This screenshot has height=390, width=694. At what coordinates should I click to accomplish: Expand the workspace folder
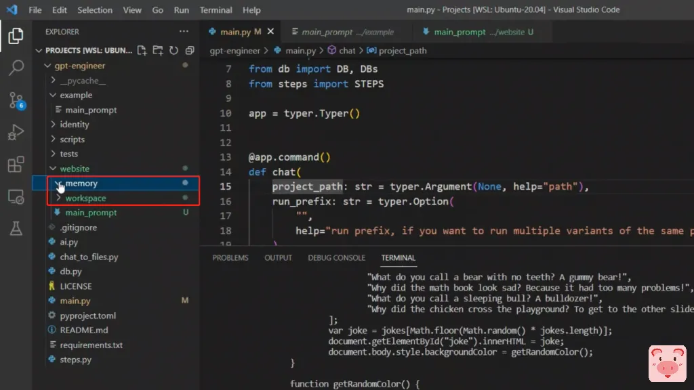(58, 198)
